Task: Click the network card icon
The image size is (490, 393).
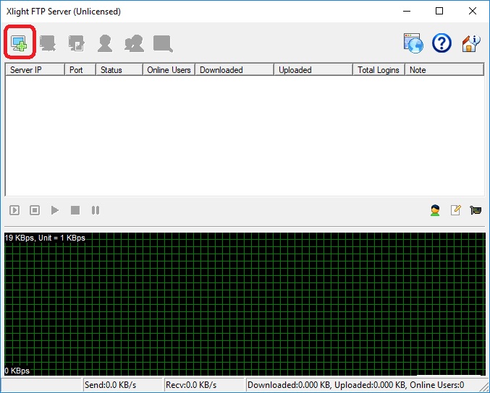Action: coord(476,210)
